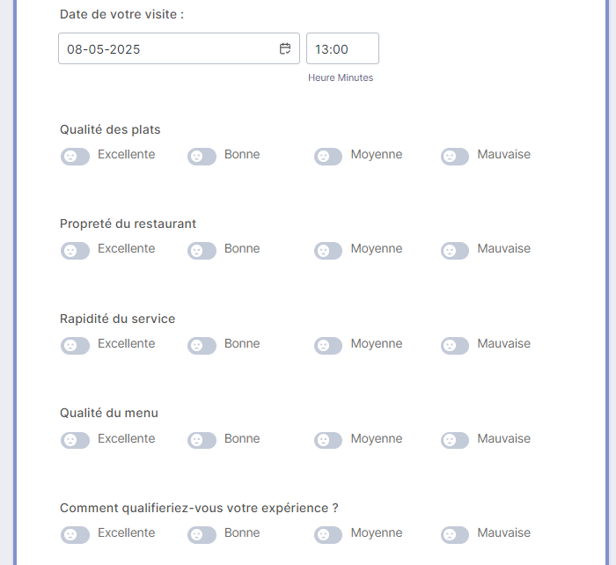Toggle Excellente for Qualité des plats
The width and height of the screenshot is (616, 565).
(76, 156)
